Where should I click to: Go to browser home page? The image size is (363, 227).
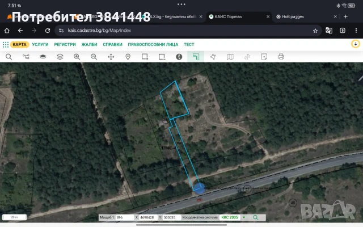(7, 30)
